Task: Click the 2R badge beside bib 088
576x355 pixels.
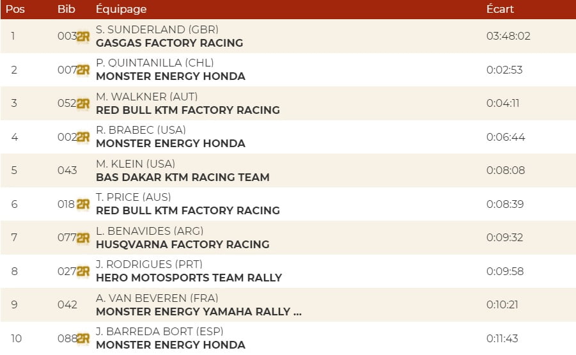Action: [83, 338]
